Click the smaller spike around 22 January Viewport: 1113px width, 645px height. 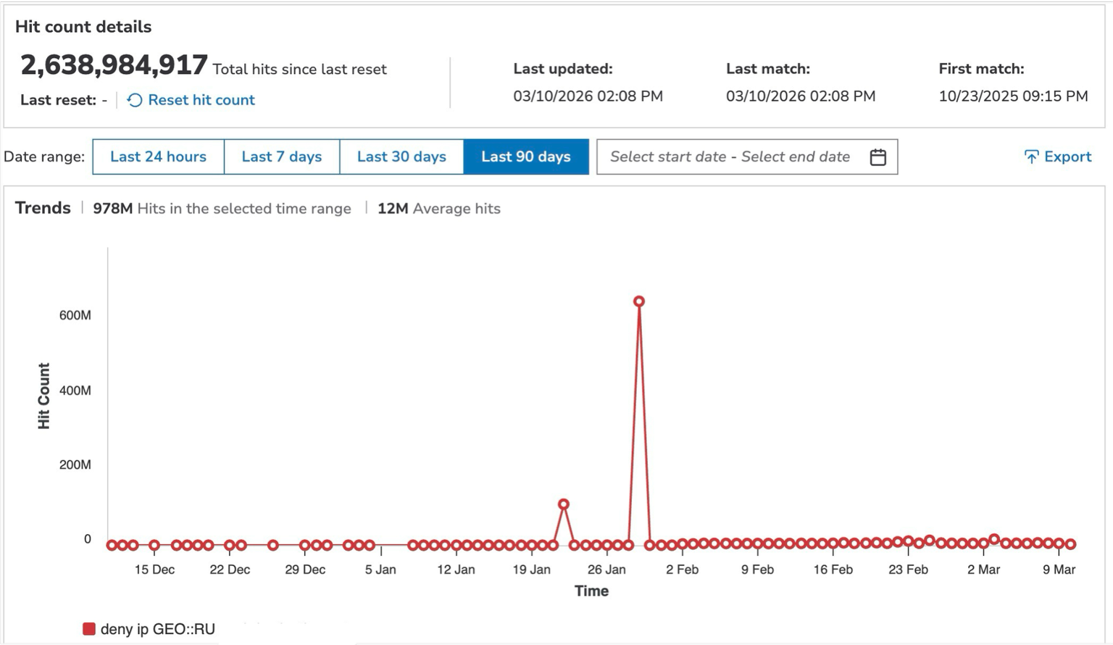pyautogui.click(x=563, y=503)
